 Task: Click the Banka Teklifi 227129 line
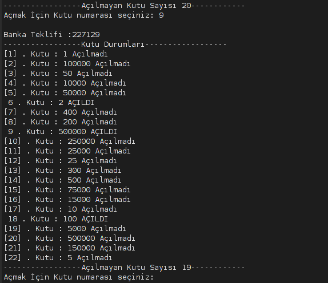[51, 35]
